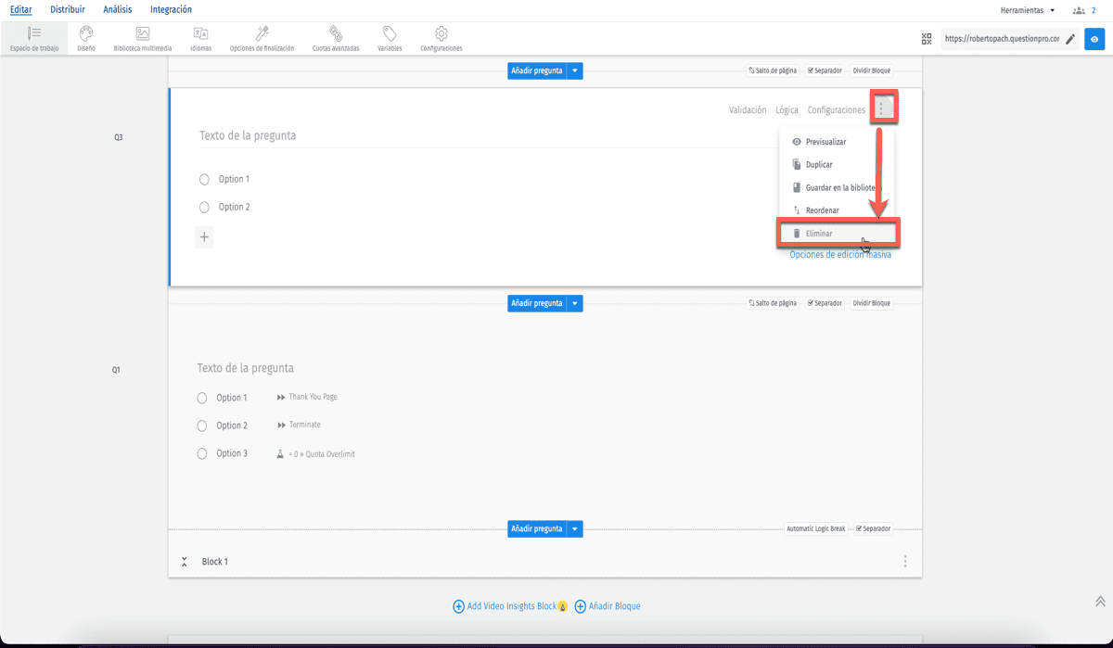Image resolution: width=1113 pixels, height=648 pixels.
Task: Add a new answer option with plus icon
Action: tap(205, 237)
